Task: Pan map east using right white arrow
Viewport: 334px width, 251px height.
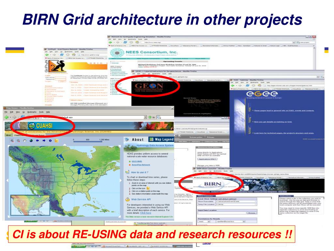Action: click(121, 180)
